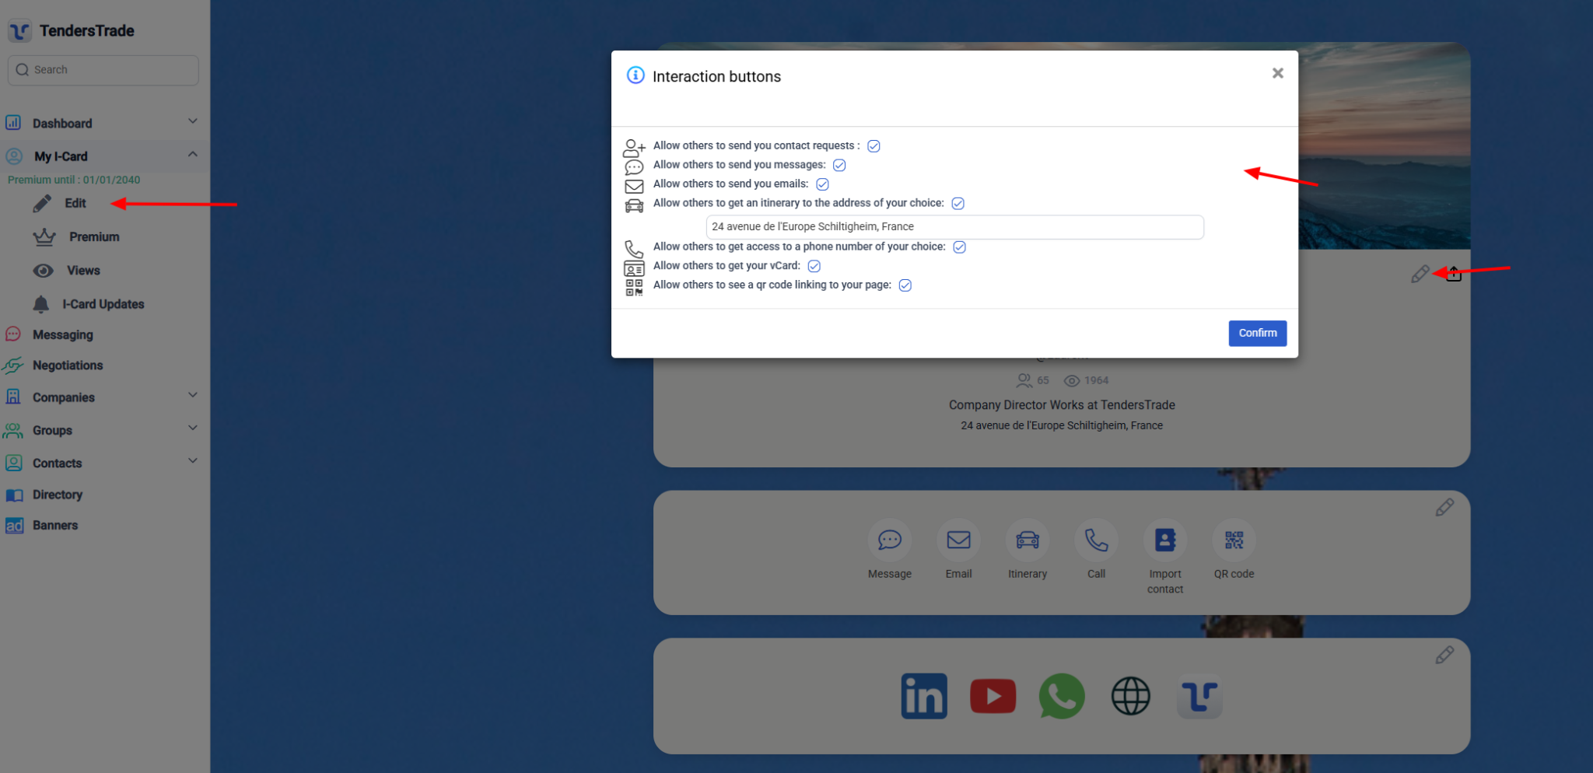The height and width of the screenshot is (773, 1593).
Task: Click the LinkedIn social icon
Action: click(x=923, y=696)
